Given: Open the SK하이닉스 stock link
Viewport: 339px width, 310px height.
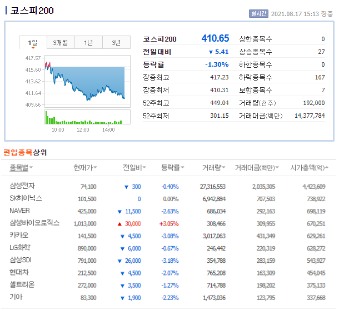Looking at the screenshot, I should (26, 198).
